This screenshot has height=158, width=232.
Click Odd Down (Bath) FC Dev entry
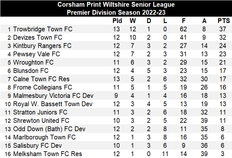coord(49,129)
